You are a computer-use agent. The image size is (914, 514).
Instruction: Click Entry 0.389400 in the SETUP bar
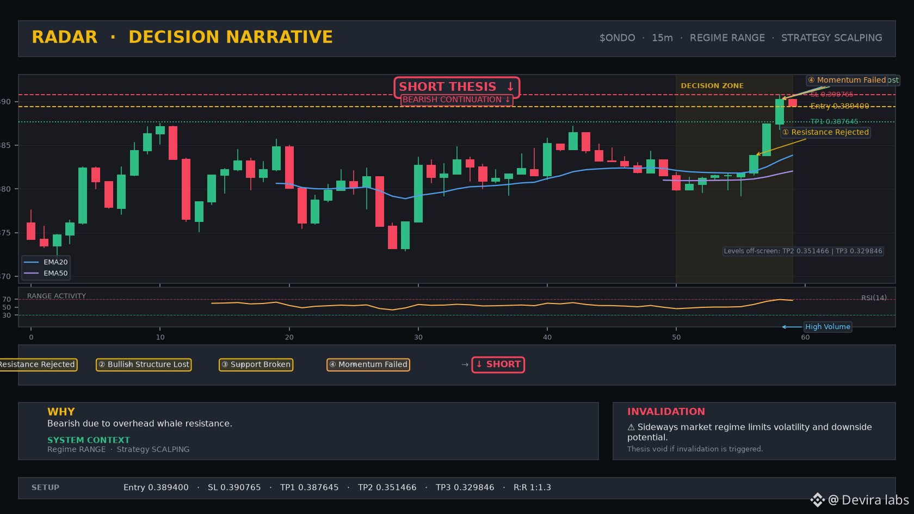point(156,488)
